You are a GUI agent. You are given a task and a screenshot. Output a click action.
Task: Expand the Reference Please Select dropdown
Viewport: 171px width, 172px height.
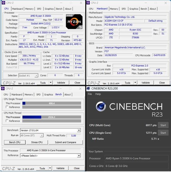pos(79,155)
